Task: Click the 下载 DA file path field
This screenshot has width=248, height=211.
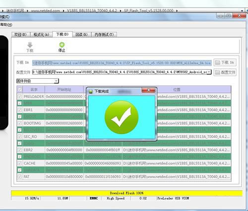Action: point(122,63)
